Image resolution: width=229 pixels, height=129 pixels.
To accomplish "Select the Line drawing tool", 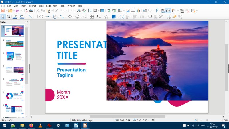I will pos(30,17).
